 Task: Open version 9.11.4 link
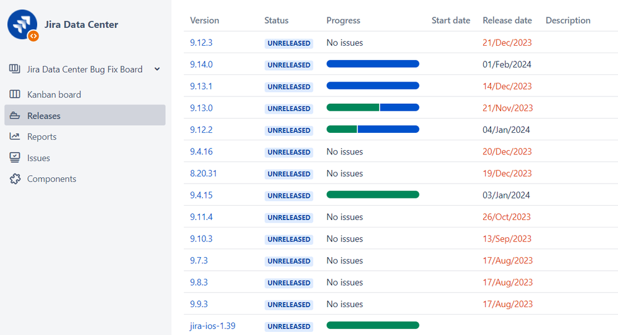click(201, 217)
